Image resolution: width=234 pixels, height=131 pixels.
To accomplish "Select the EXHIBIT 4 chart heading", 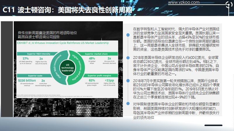I will point(63,43).
